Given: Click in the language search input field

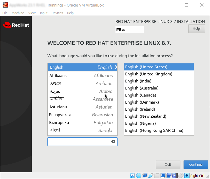Looking at the screenshot, I should [x=79, y=142].
